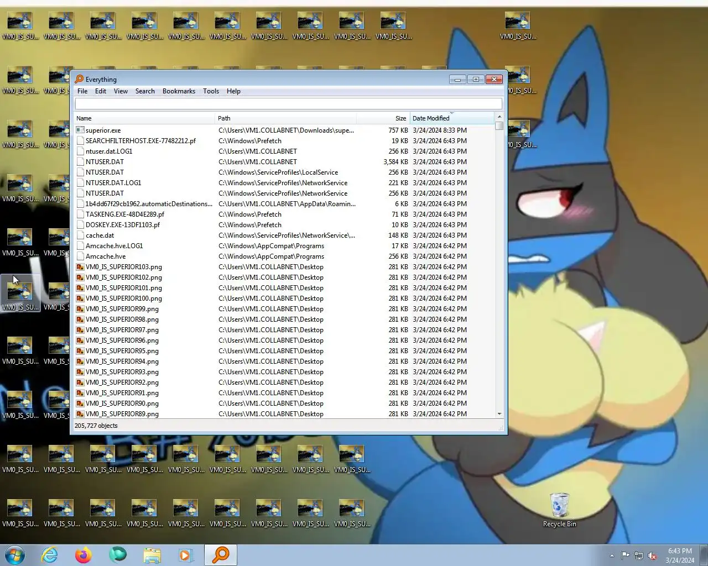
Task: Select the Amcache.hve file icon
Action: (x=80, y=256)
